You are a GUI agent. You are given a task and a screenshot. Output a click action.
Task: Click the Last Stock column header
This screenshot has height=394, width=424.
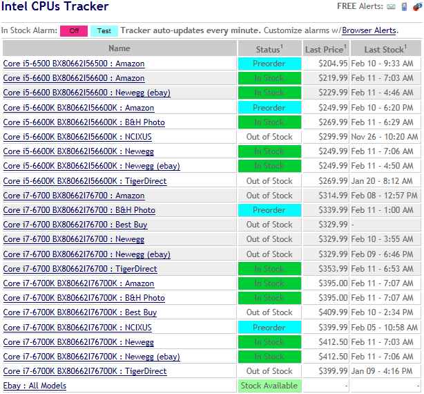coord(385,48)
